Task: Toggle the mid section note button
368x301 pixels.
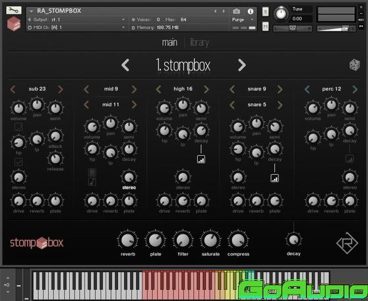Action: click(92, 182)
